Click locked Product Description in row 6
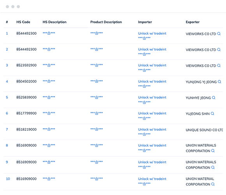Image resolution: width=226 pixels, height=195 pixels. click(97, 113)
